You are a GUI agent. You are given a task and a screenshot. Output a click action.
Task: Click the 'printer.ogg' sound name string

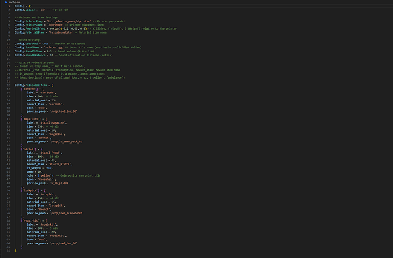[54, 47]
